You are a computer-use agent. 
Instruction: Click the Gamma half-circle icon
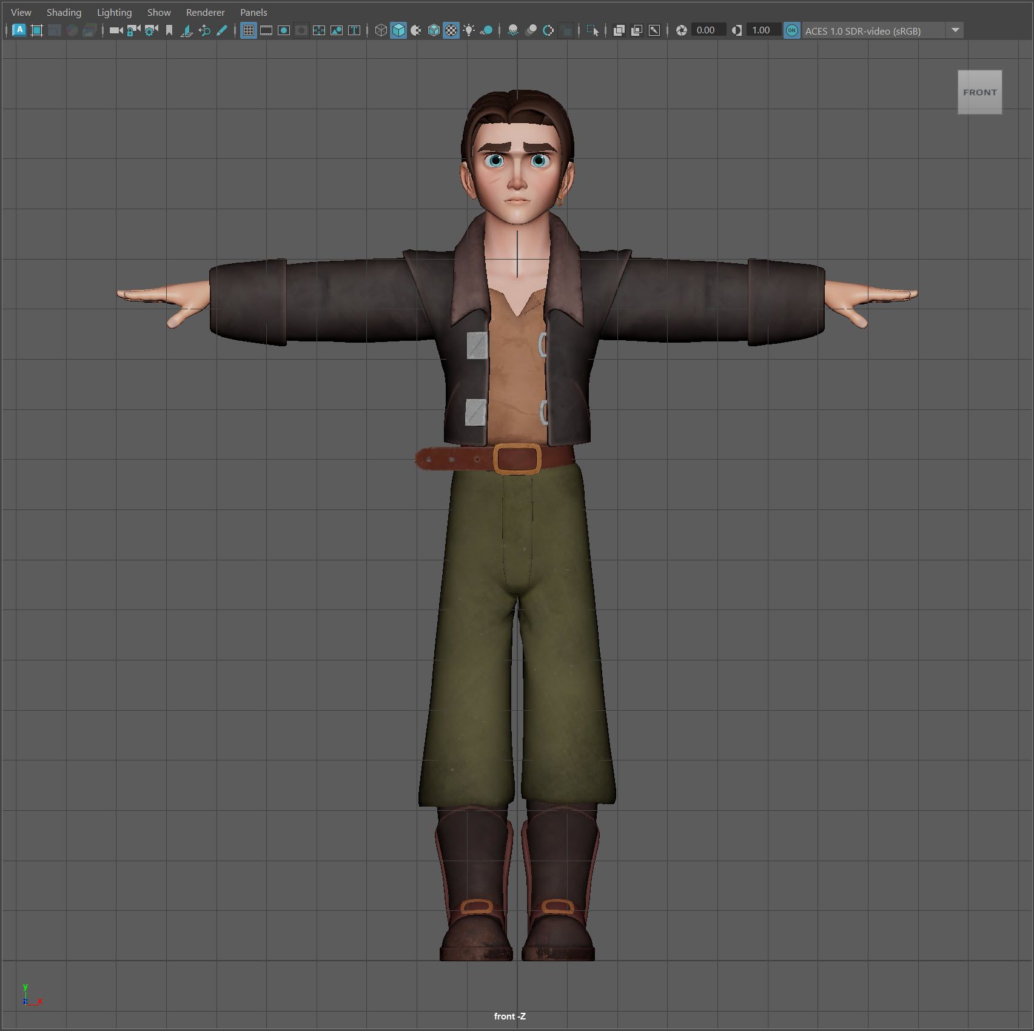(x=737, y=30)
